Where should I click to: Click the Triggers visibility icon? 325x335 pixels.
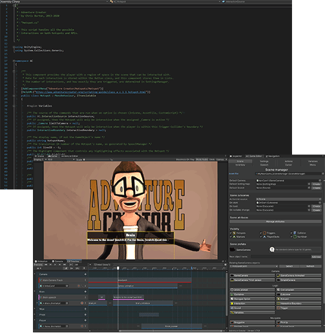pos(264,233)
